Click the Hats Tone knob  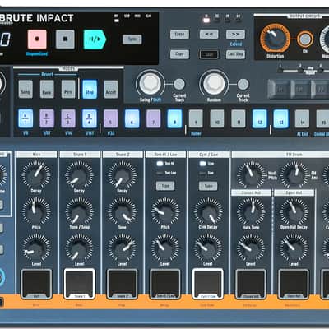(251, 211)
